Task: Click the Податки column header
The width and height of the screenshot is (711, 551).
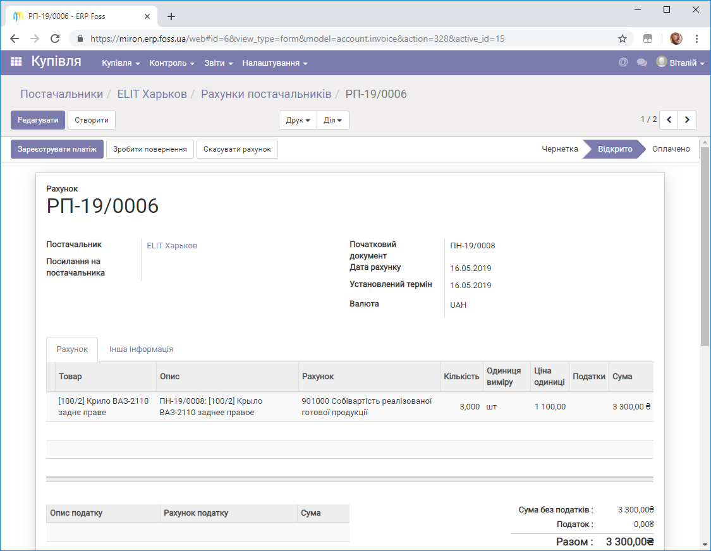Action: point(588,377)
